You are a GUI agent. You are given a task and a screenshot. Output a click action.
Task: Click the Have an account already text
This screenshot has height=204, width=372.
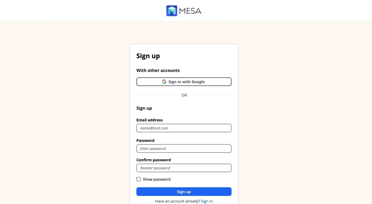click(x=177, y=201)
